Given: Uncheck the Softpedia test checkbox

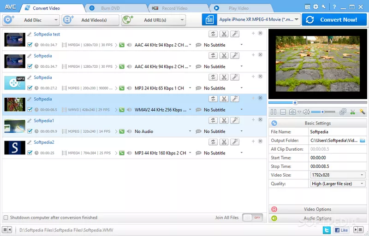Looking at the screenshot, I should [30, 45].
